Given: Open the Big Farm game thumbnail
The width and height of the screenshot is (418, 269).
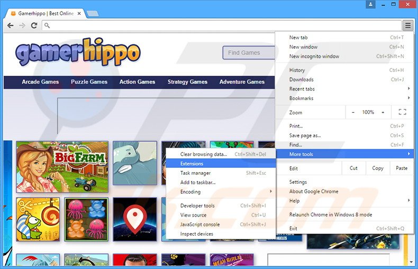Looking at the screenshot, I should coord(62,167).
